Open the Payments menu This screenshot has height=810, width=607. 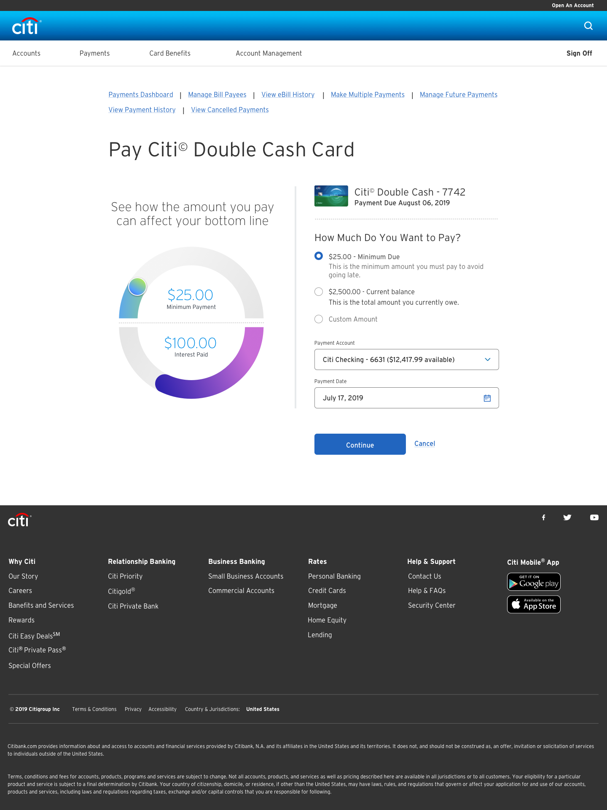point(94,53)
